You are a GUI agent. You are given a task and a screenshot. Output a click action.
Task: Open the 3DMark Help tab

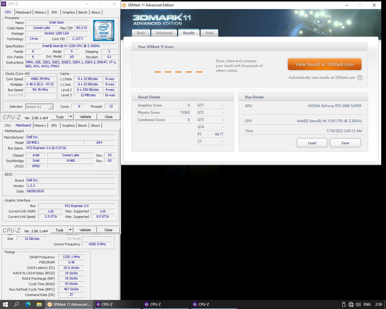(x=209, y=33)
